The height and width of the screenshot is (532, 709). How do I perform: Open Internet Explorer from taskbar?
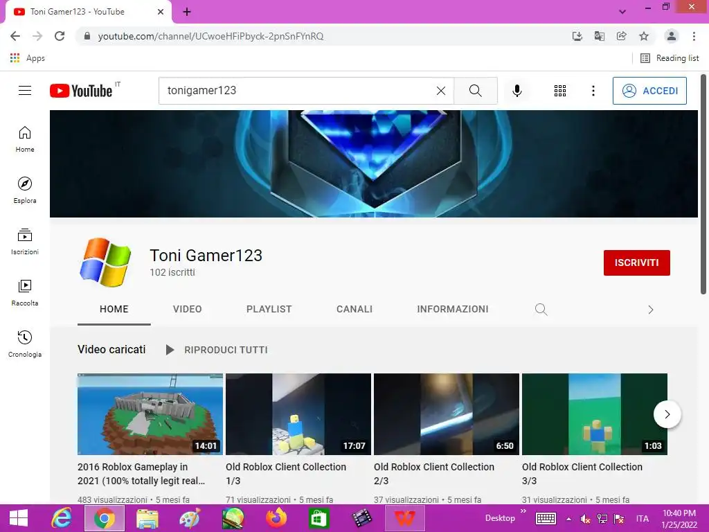(x=61, y=518)
